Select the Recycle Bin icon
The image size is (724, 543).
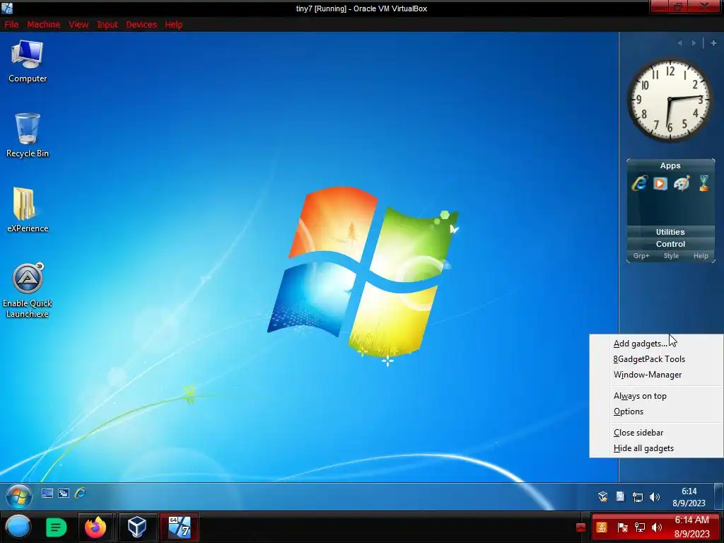28,135
